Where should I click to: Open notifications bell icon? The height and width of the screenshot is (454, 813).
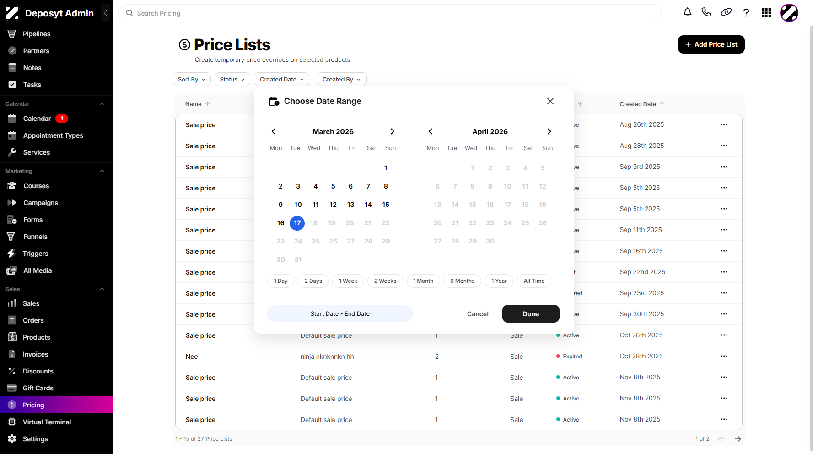687,12
